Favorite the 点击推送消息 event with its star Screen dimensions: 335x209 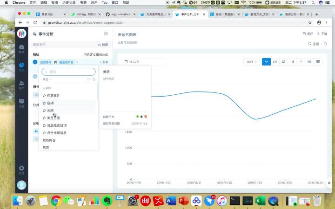coord(44,133)
